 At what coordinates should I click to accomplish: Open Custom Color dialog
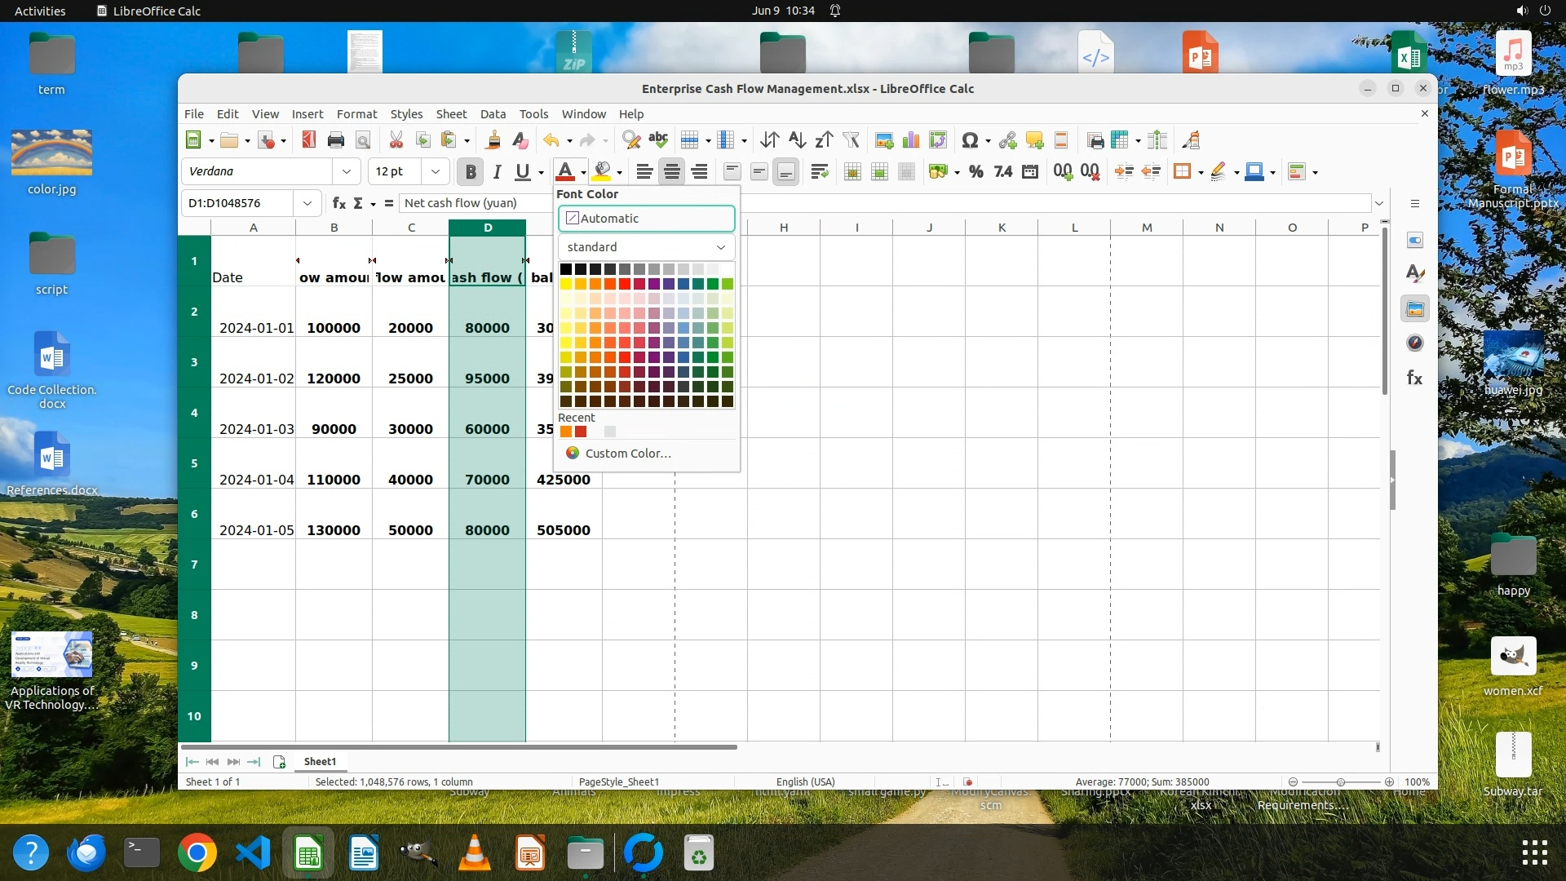pos(627,454)
